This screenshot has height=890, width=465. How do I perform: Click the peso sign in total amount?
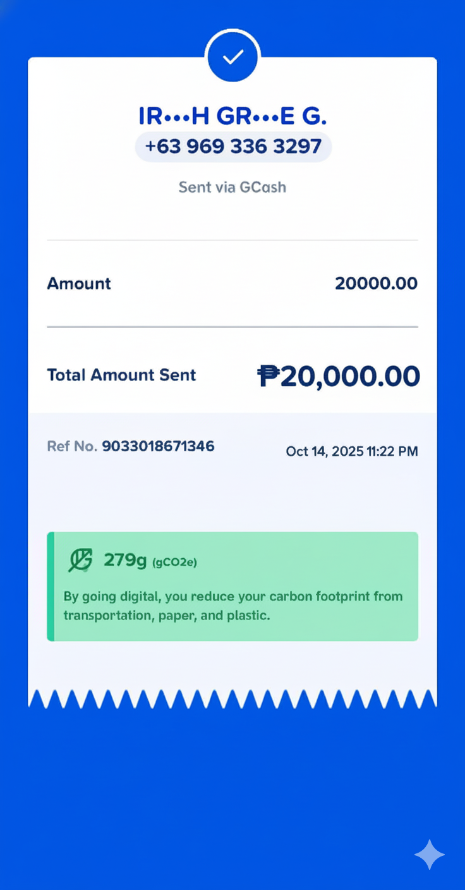coord(268,376)
